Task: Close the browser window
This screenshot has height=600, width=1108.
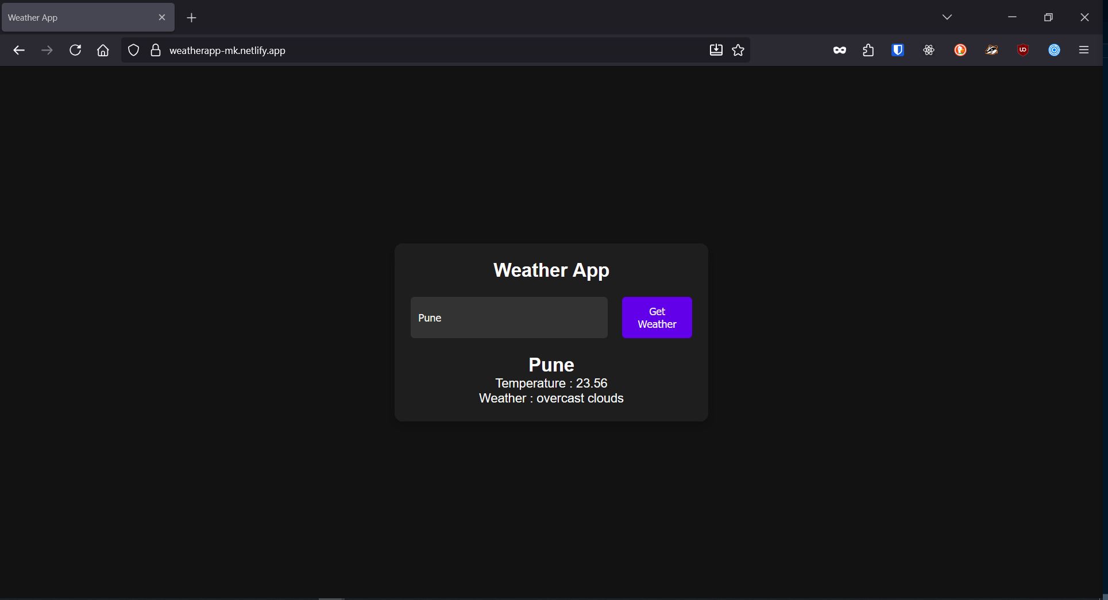Action: [1084, 17]
